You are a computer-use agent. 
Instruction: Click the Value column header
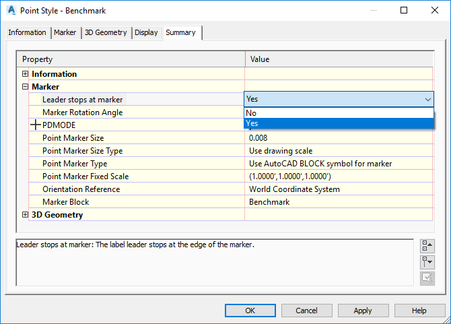click(x=339, y=59)
